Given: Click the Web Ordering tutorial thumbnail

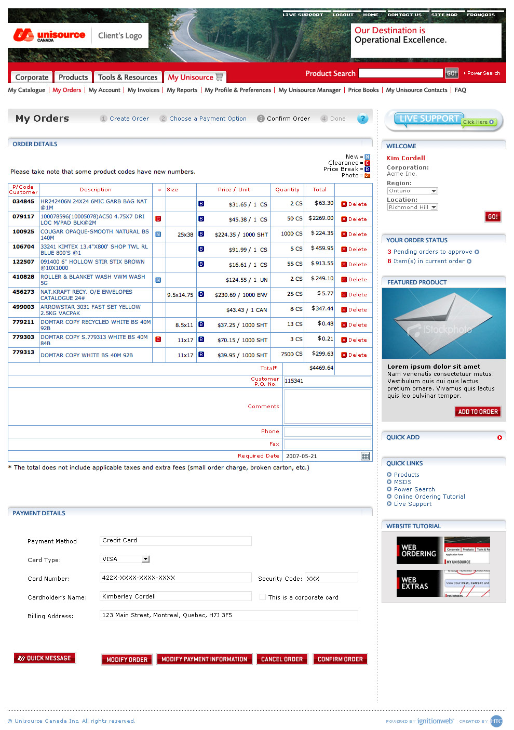Looking at the screenshot, I should (x=443, y=551).
